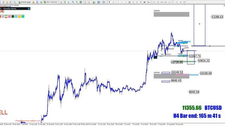Viewport: 225px width, 126px height.
Task: Pick the gray color swatch
Action: click(3, 16)
